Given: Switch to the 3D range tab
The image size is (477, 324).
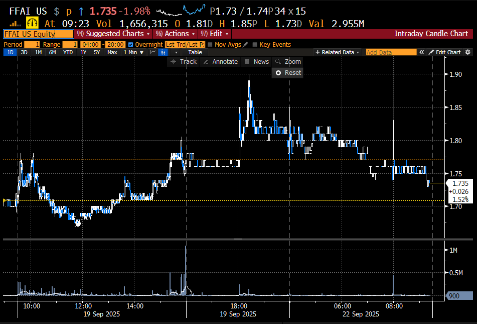Looking at the screenshot, I should tap(24, 52).
